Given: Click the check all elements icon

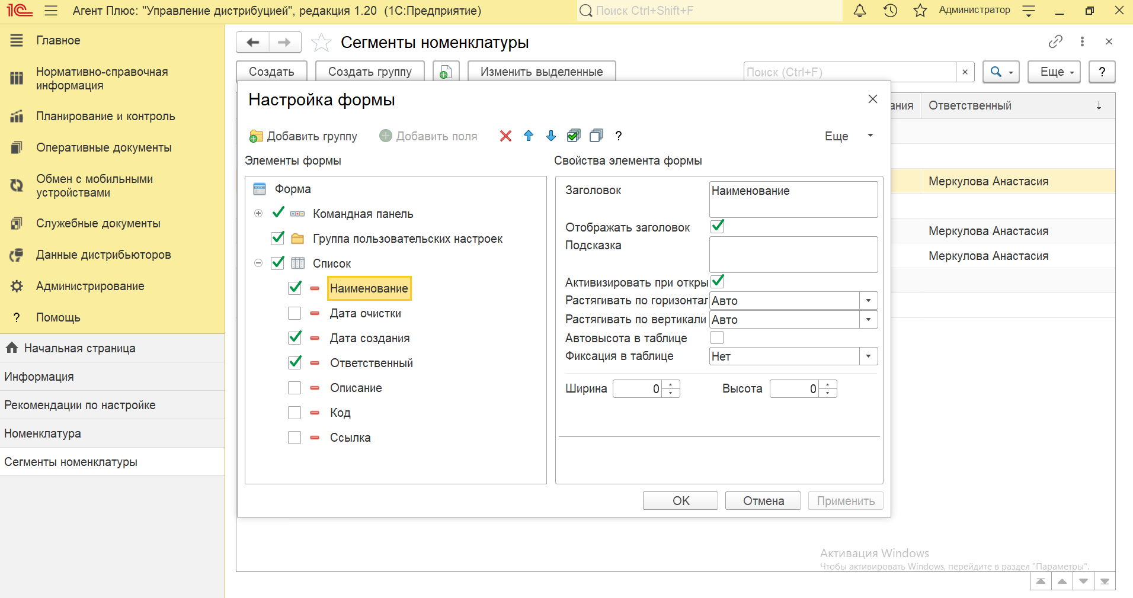Looking at the screenshot, I should [x=574, y=136].
